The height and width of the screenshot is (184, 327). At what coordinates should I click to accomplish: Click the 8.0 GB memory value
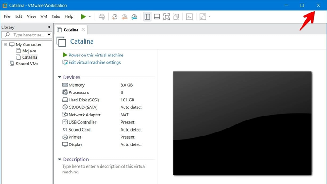point(127,85)
